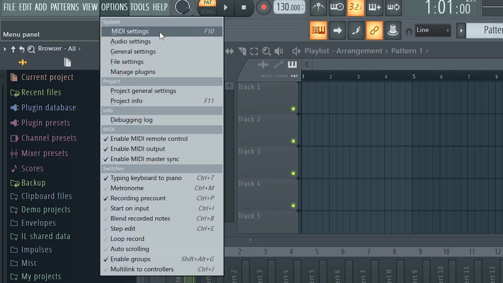Toggle Recording precount on or off
The image size is (503, 283).
pyautogui.click(x=138, y=198)
